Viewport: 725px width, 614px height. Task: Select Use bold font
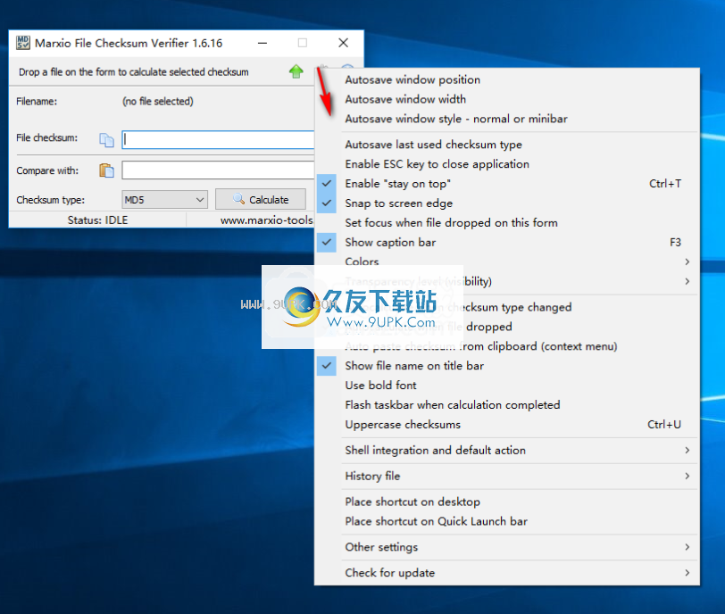507,385
